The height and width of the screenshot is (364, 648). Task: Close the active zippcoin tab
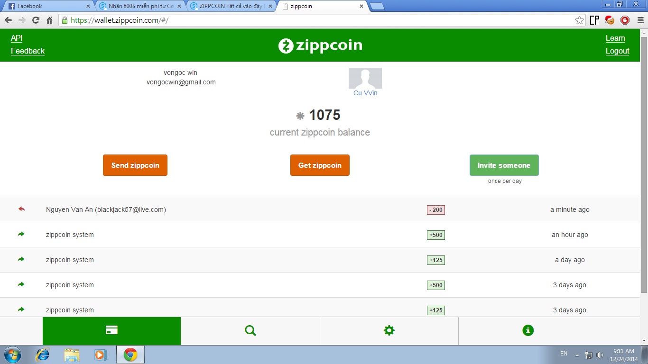tap(361, 6)
